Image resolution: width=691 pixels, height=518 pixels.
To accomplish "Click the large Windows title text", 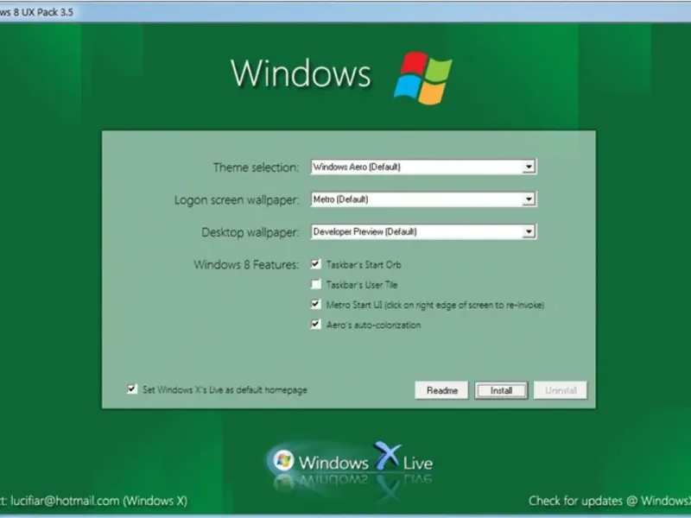I will (301, 73).
